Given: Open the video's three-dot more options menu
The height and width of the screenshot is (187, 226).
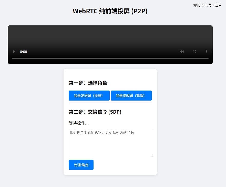Looking at the screenshot, I should (207, 52).
